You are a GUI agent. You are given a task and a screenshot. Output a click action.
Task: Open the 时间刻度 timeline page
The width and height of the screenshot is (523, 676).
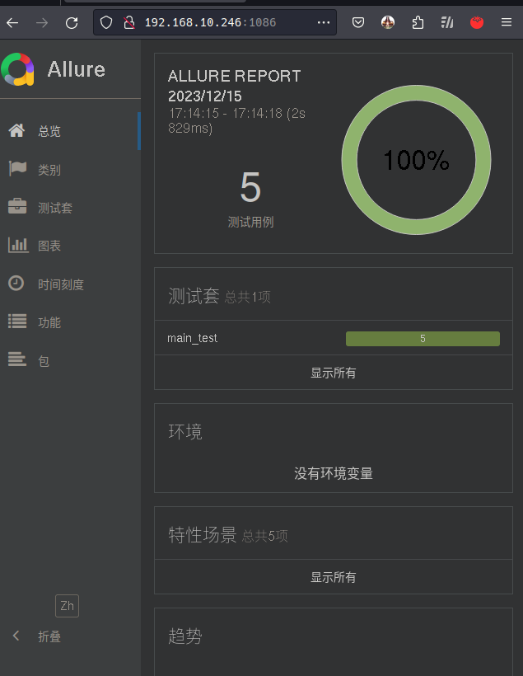(x=61, y=284)
